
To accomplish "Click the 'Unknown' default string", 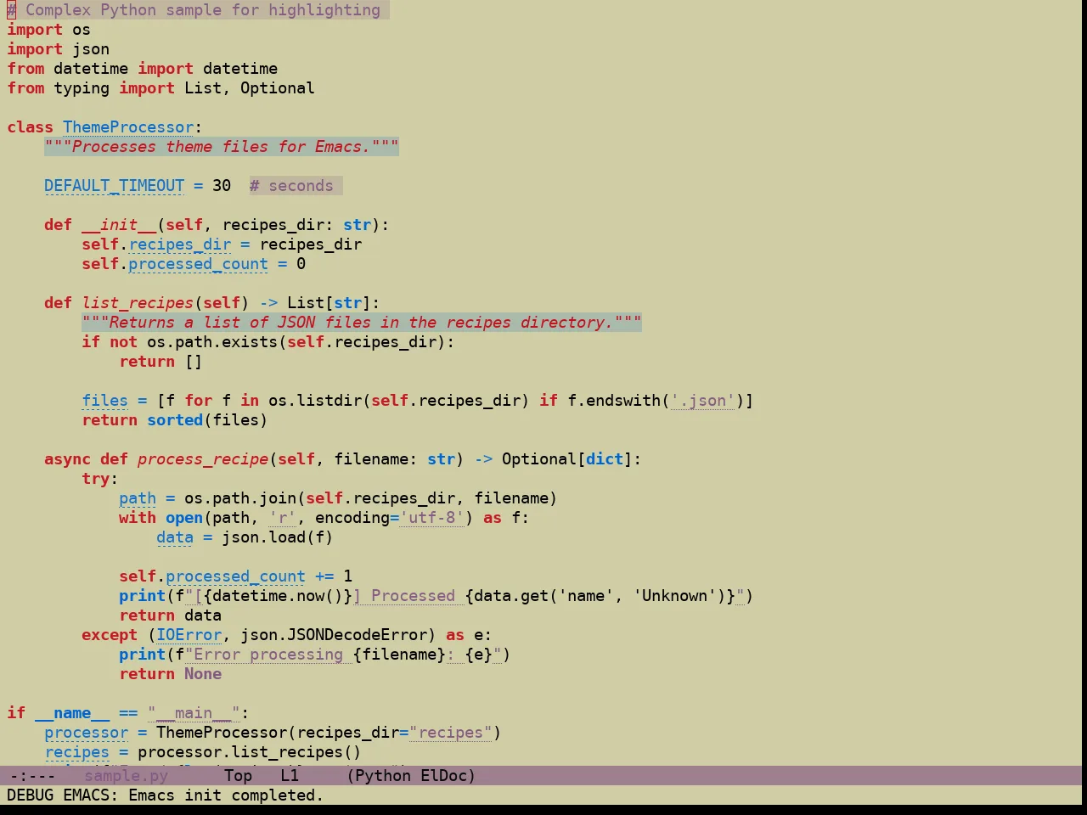I will 674,596.
